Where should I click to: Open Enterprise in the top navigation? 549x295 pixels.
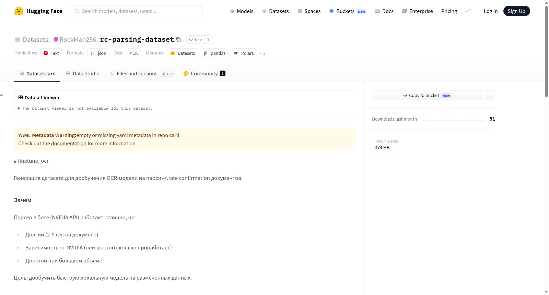pos(417,11)
